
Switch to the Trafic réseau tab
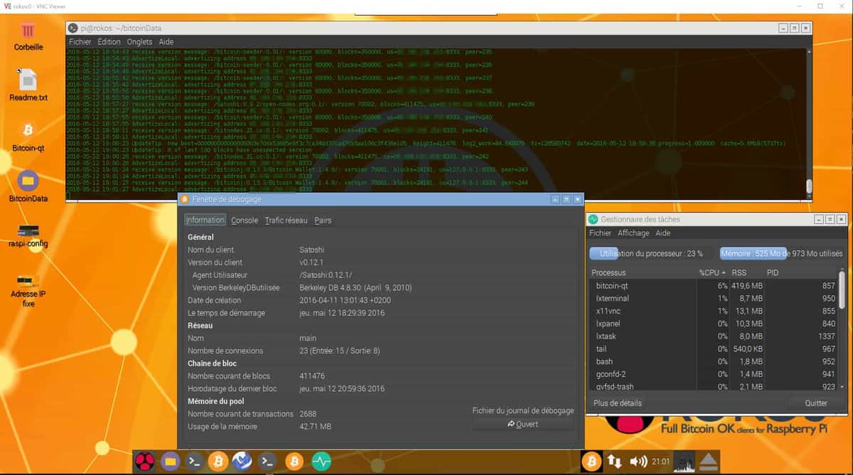286,220
